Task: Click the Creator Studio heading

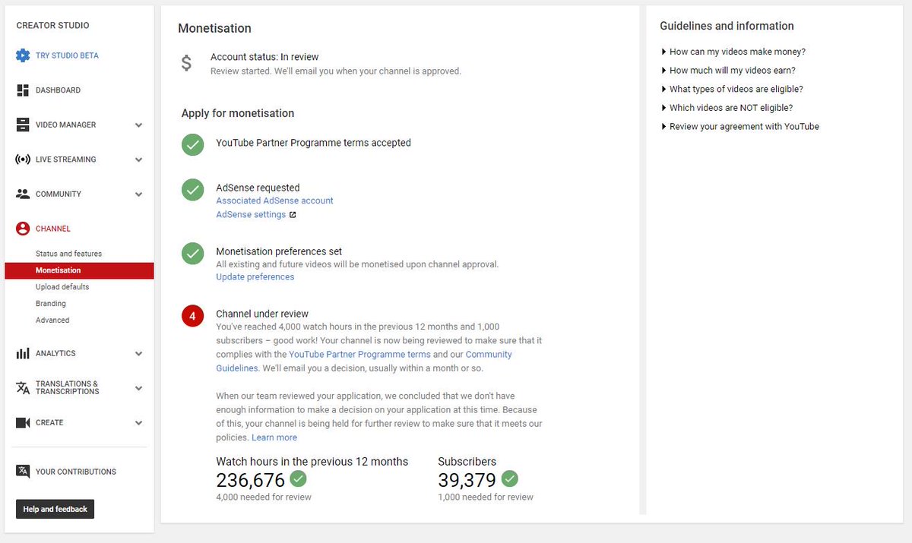Action: click(52, 26)
